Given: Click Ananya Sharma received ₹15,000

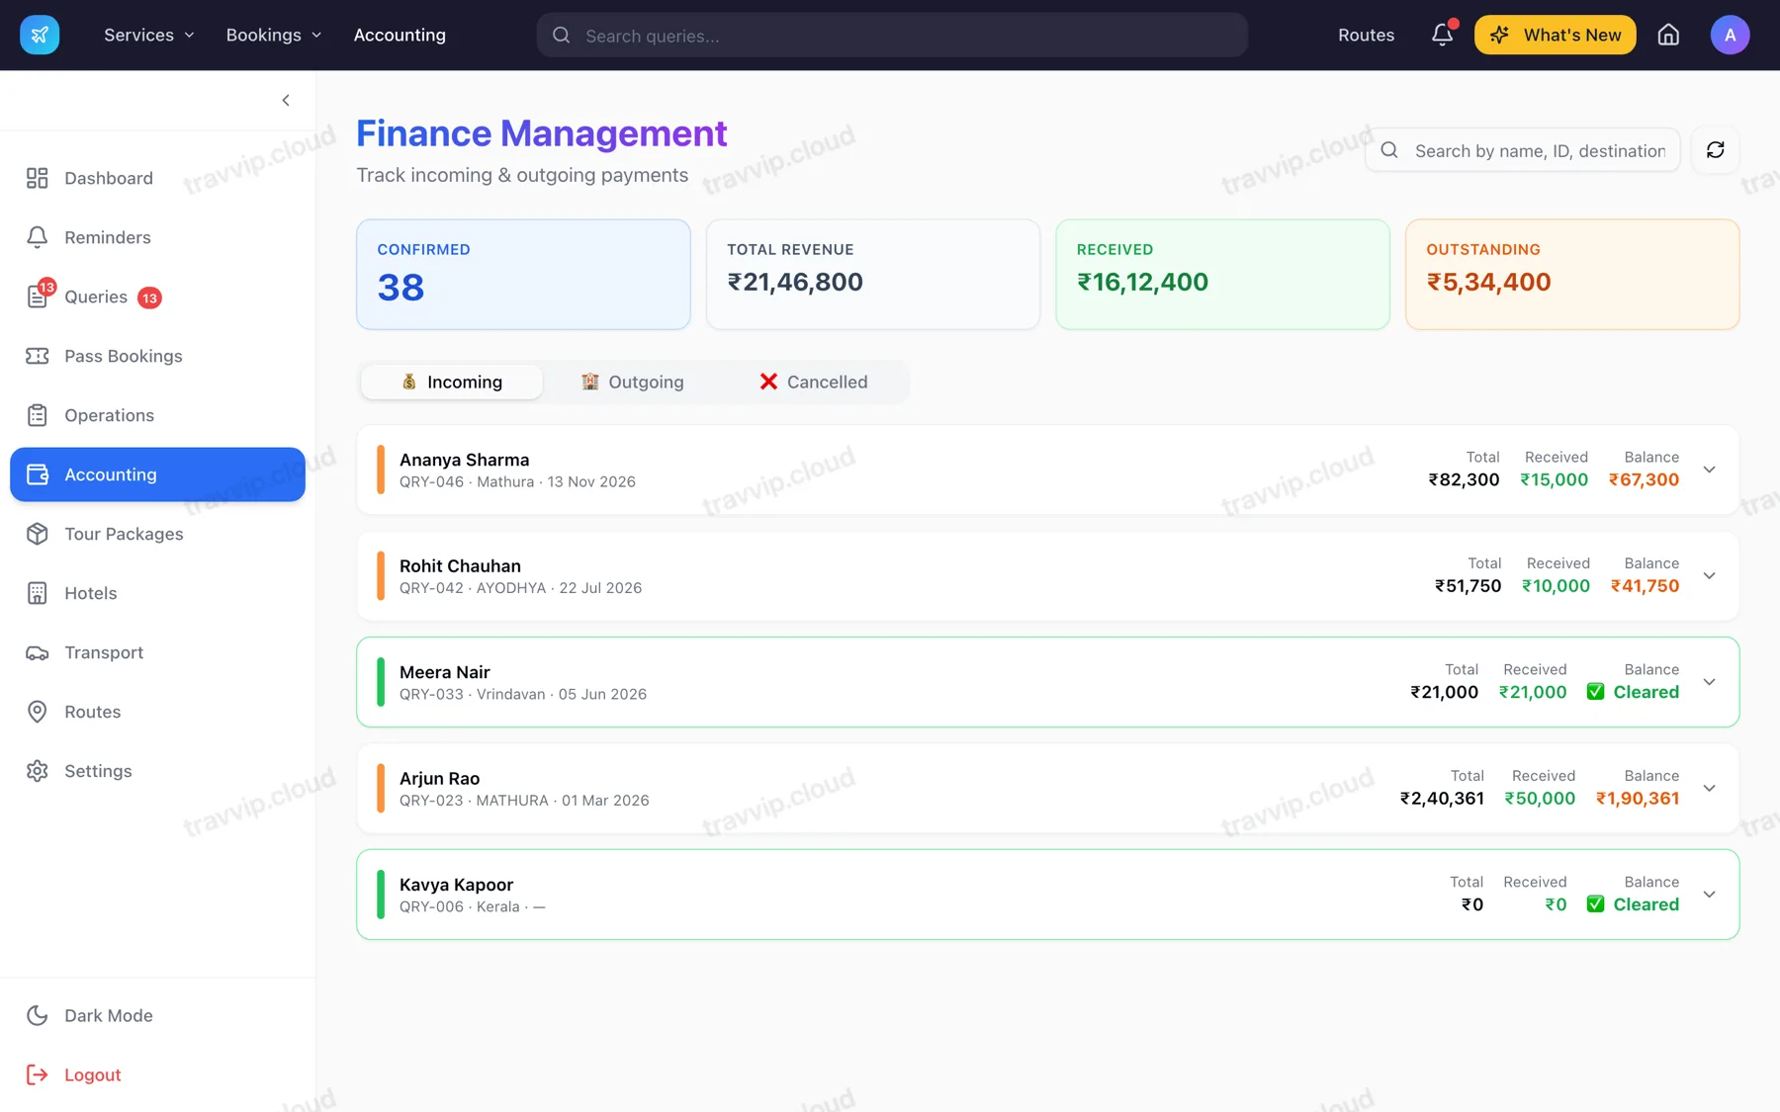Looking at the screenshot, I should [1554, 480].
